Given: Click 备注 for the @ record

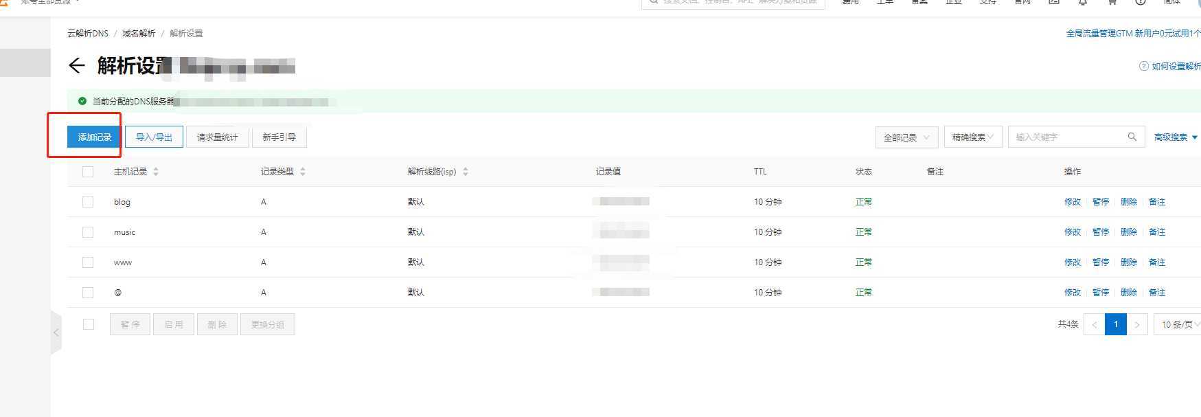Looking at the screenshot, I should [1157, 293].
